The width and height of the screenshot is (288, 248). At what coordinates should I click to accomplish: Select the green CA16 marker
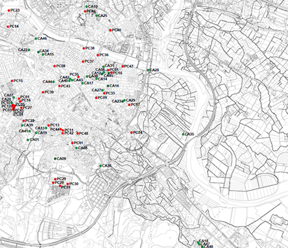pyautogui.click(x=108, y=86)
